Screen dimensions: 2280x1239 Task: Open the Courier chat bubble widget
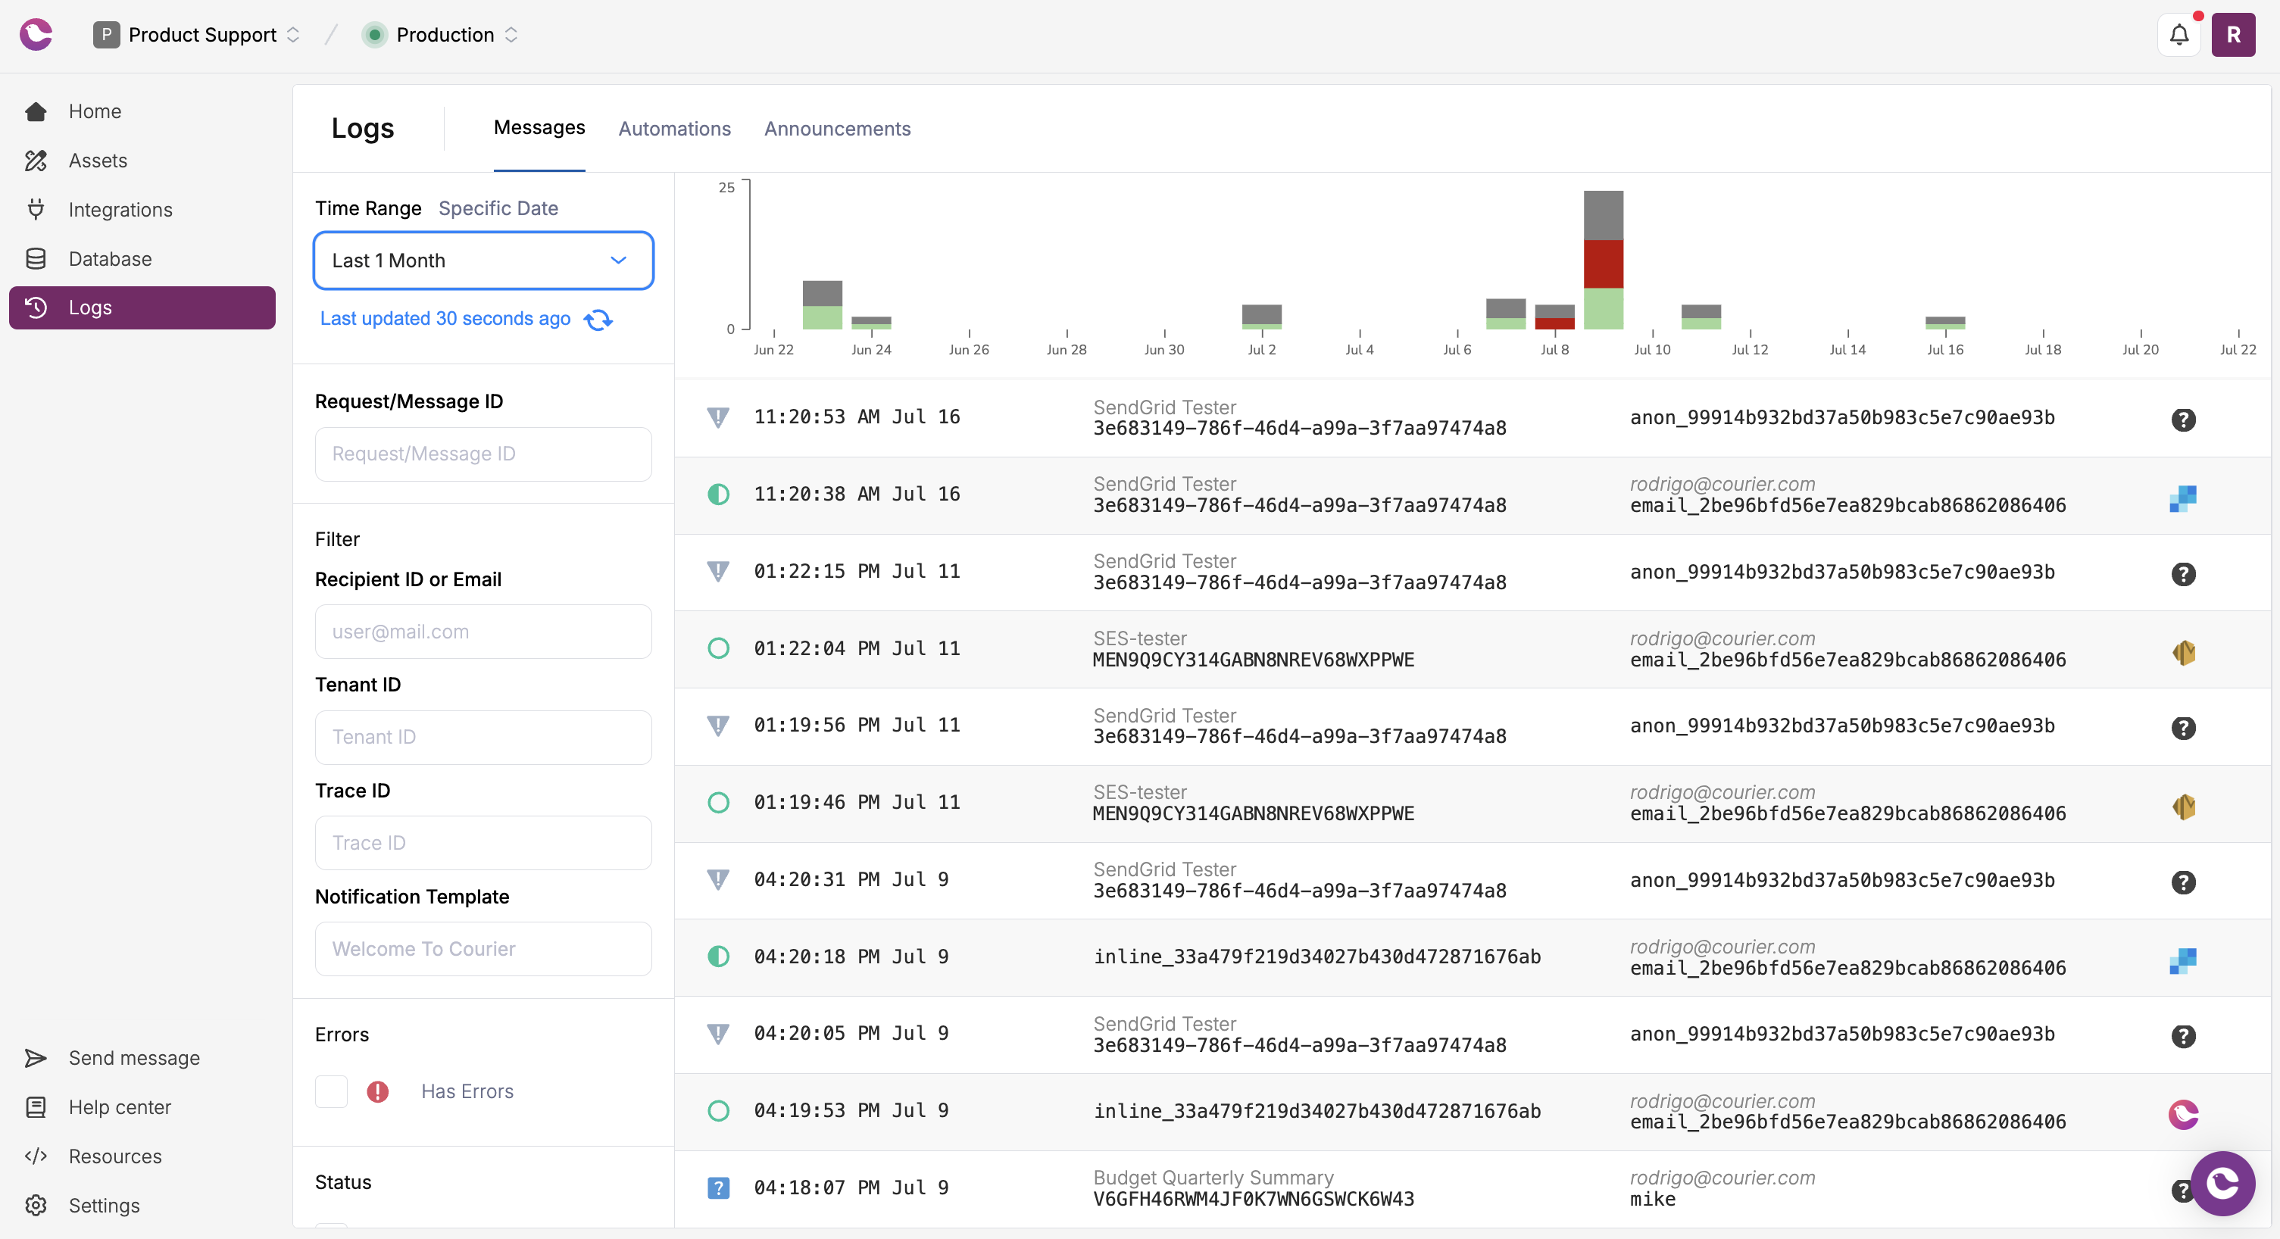click(2222, 1183)
